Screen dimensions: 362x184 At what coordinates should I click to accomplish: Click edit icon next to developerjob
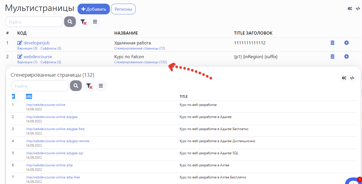[20, 43]
